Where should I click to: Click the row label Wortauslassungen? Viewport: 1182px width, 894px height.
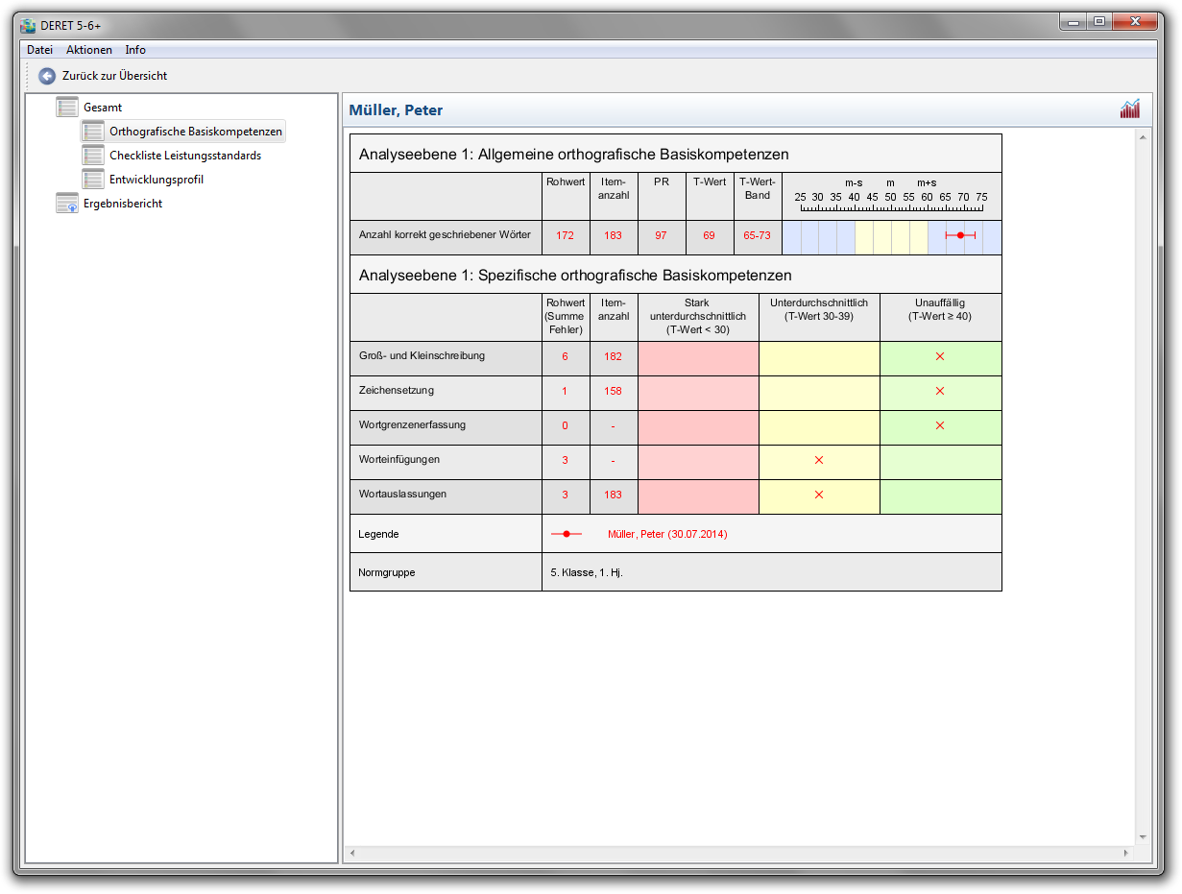pyautogui.click(x=402, y=494)
